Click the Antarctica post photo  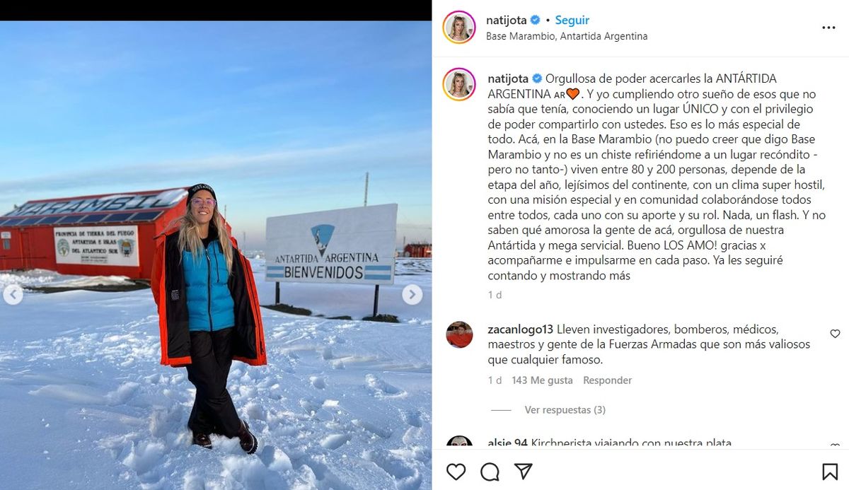pos(216,255)
